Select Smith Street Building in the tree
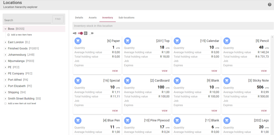Viewport: 274px width, 135px height. [21, 99]
